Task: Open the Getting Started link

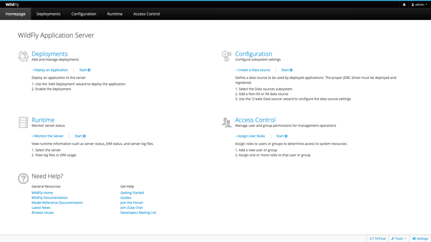Action: [132, 193]
